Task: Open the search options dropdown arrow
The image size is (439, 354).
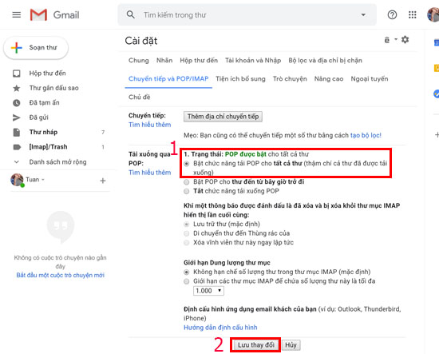Action: (363, 14)
